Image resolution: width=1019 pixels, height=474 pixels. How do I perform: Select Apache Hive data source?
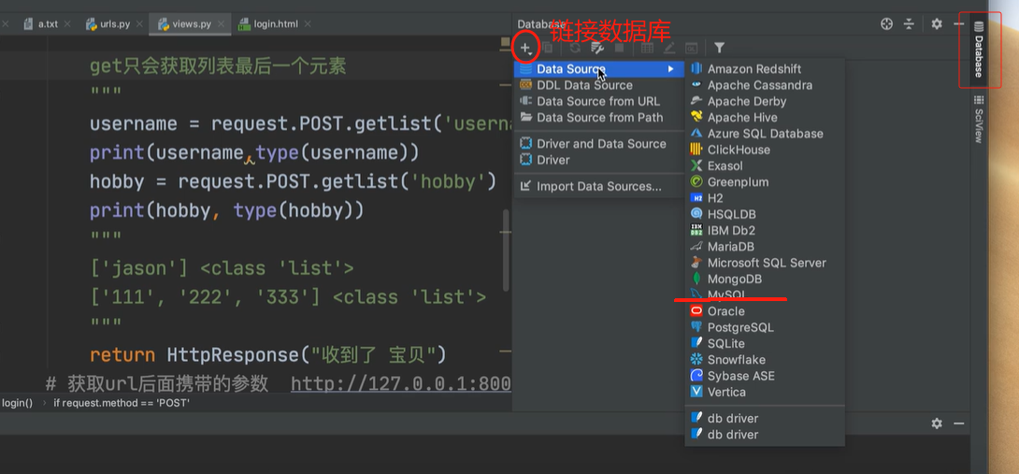point(765,118)
